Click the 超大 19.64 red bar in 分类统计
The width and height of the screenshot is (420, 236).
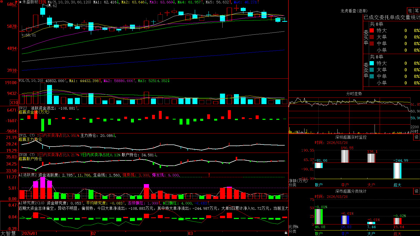[x=397, y=221]
